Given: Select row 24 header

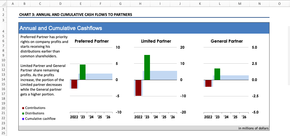Looking at the screenshot, I should [x=3, y=128].
